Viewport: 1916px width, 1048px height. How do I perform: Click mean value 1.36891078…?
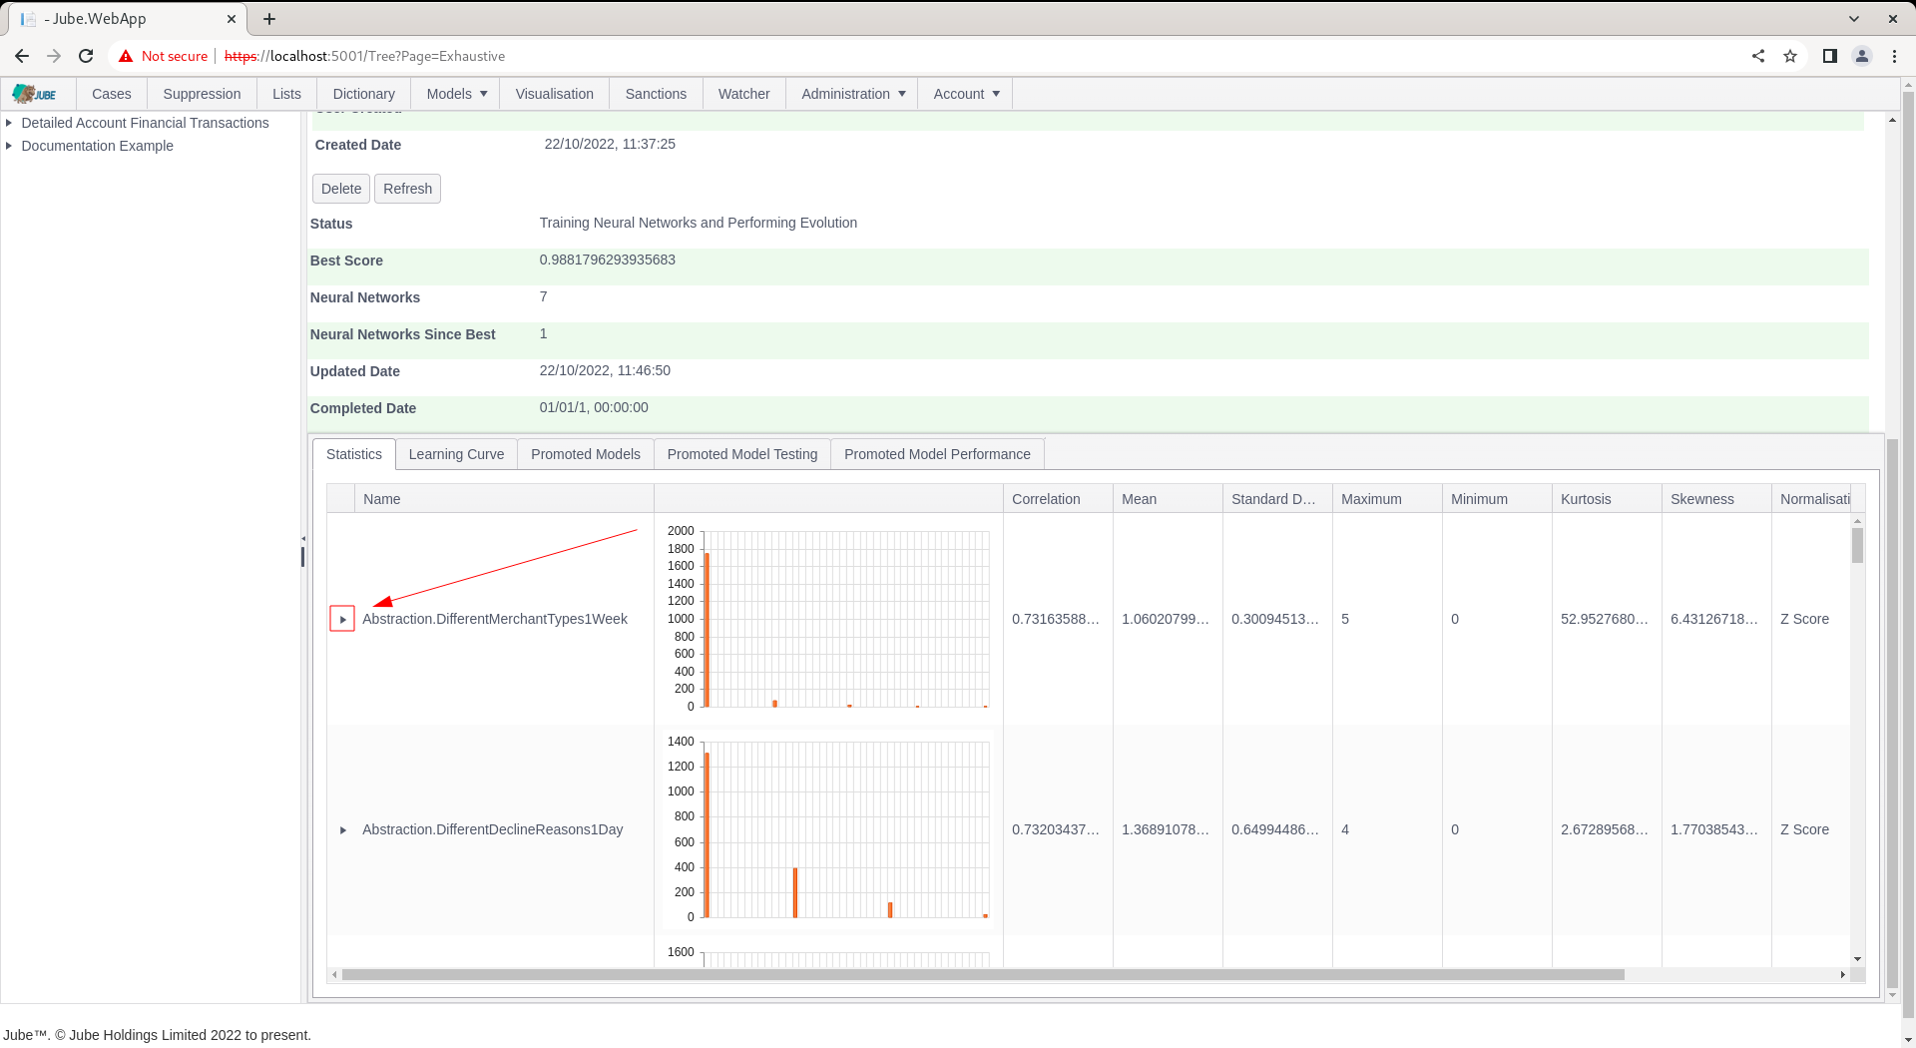(1166, 829)
